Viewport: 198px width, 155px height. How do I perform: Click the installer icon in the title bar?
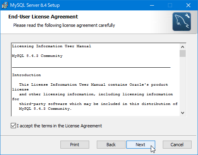tap(5, 5)
